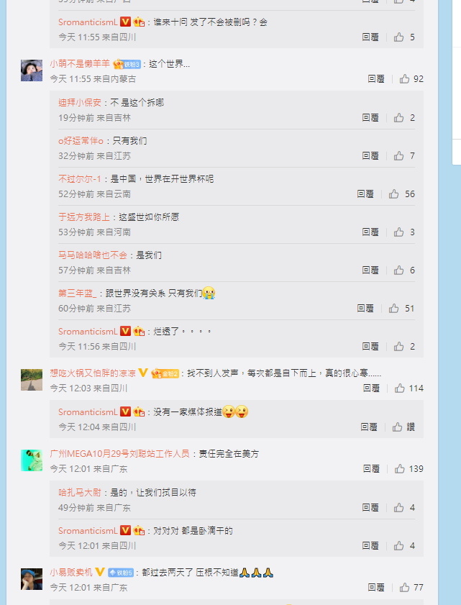This screenshot has width=461, height=605.
Task: Open the avatar of 广州MEGA commenter
Action: 32,460
